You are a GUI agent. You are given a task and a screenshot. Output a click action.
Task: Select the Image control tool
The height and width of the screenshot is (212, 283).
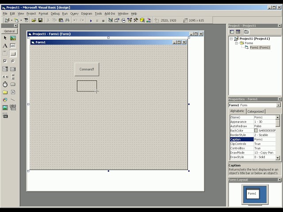pyautogui.click(x=5, y=108)
